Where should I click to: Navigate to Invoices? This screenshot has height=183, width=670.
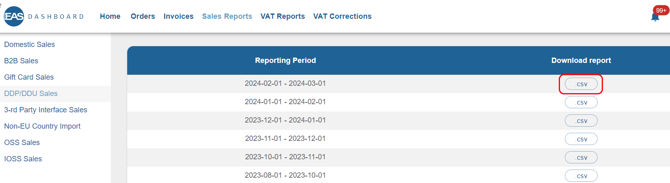tap(178, 16)
